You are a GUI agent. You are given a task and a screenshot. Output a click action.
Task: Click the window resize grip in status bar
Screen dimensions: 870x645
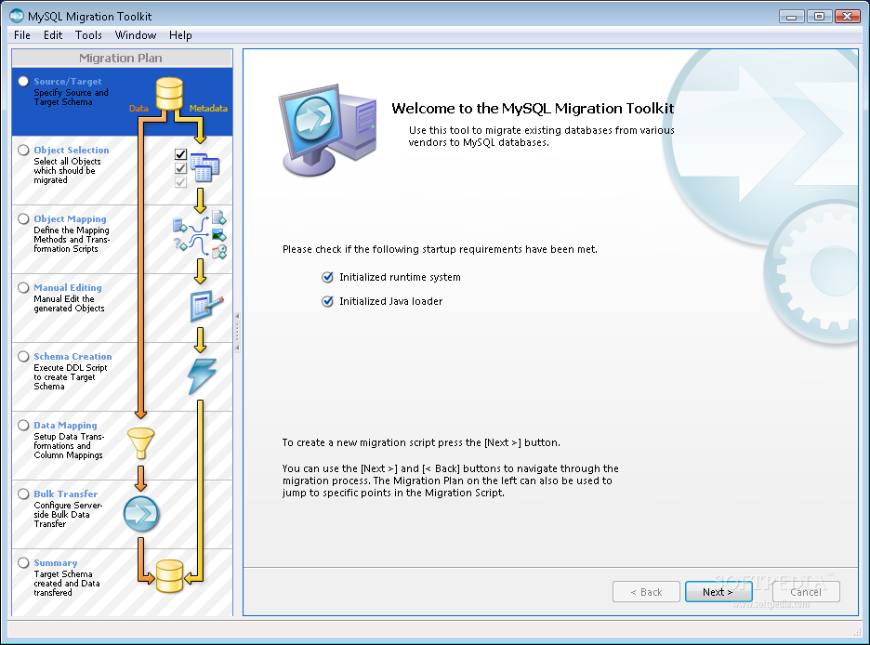857,631
